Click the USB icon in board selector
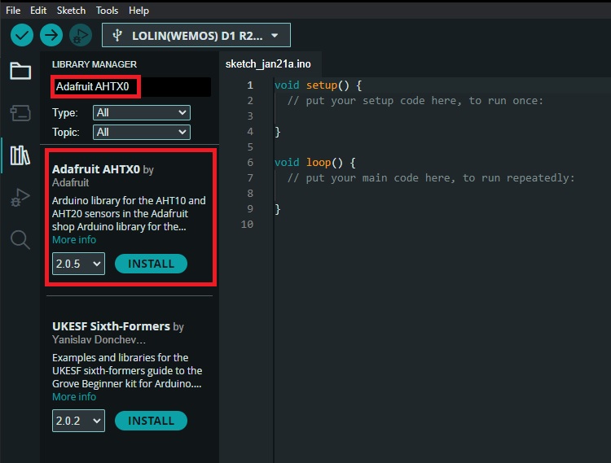 [117, 36]
